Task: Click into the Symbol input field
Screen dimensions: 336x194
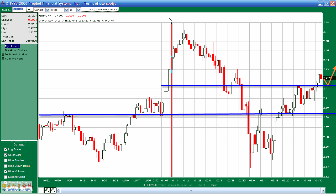Action: click(19, 9)
